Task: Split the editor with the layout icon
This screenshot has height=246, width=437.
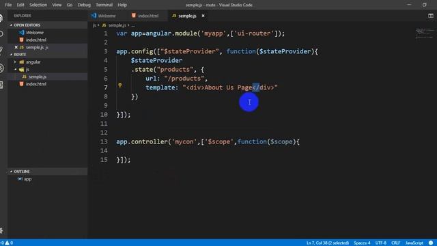Action: point(431,16)
